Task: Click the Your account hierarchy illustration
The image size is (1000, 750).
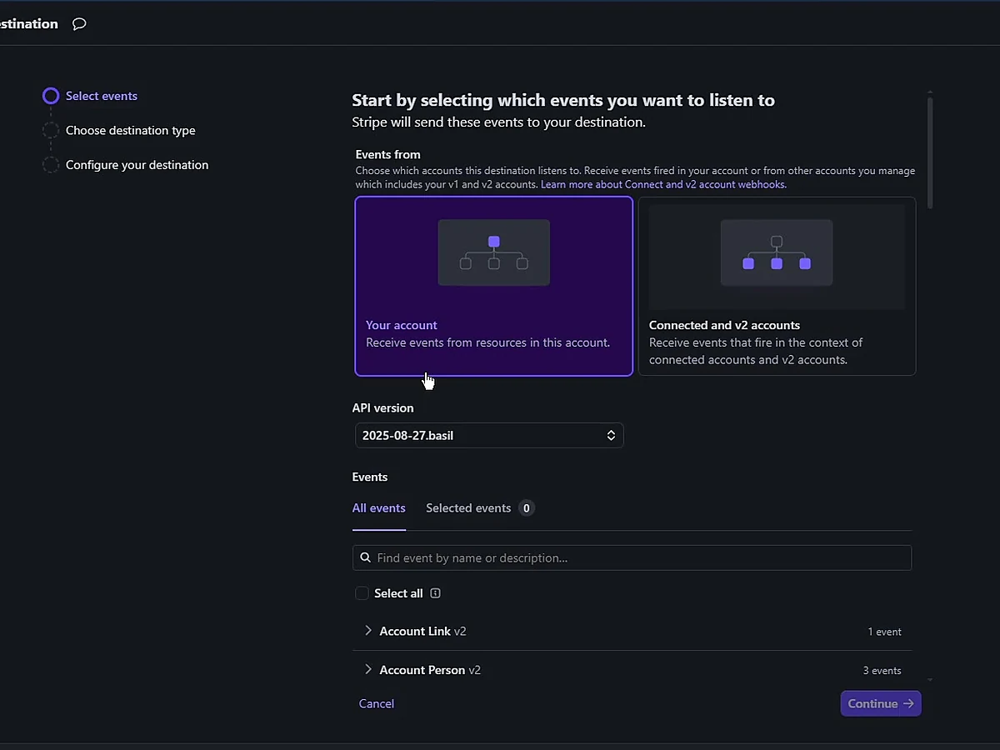Action: pos(494,252)
